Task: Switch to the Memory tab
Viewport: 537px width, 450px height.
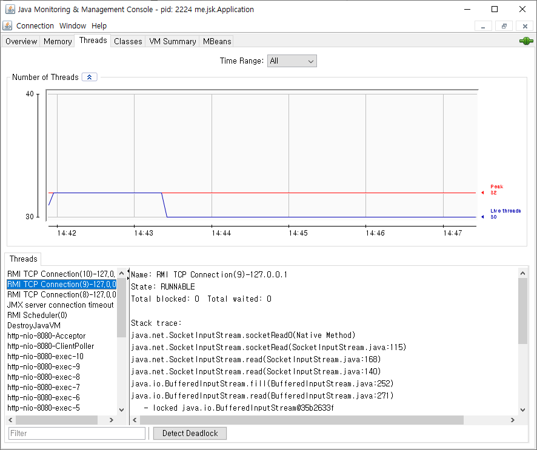Action: 58,41
